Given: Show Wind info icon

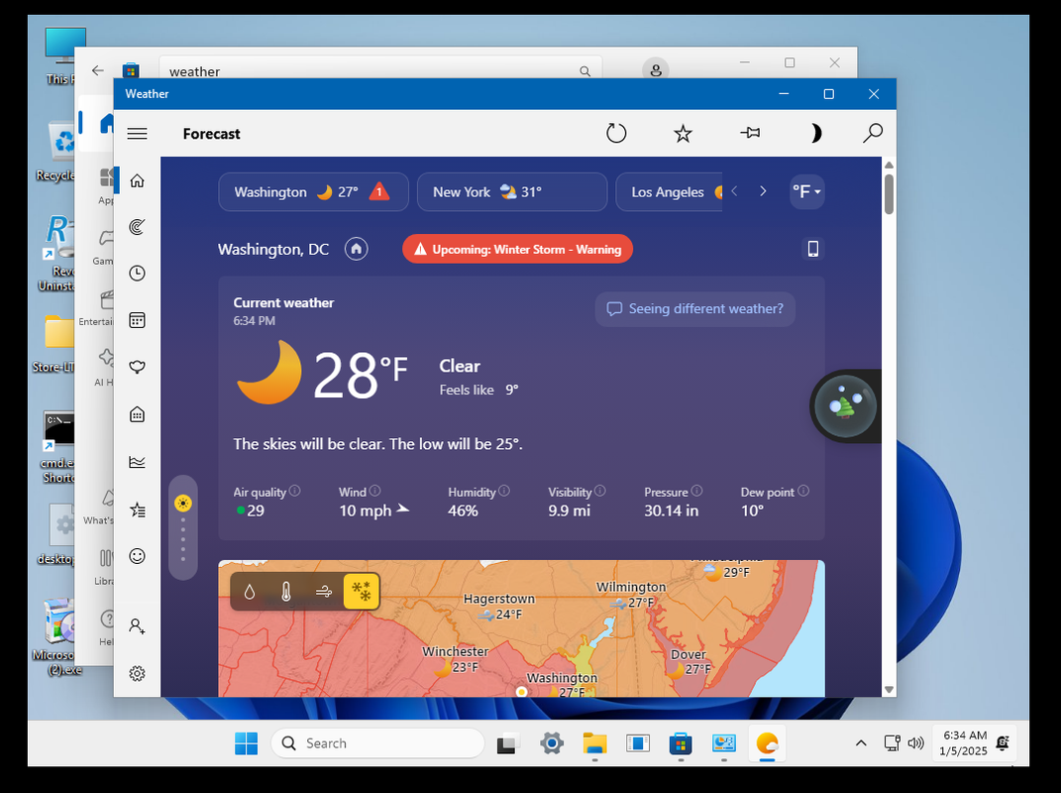Looking at the screenshot, I should tap(374, 491).
